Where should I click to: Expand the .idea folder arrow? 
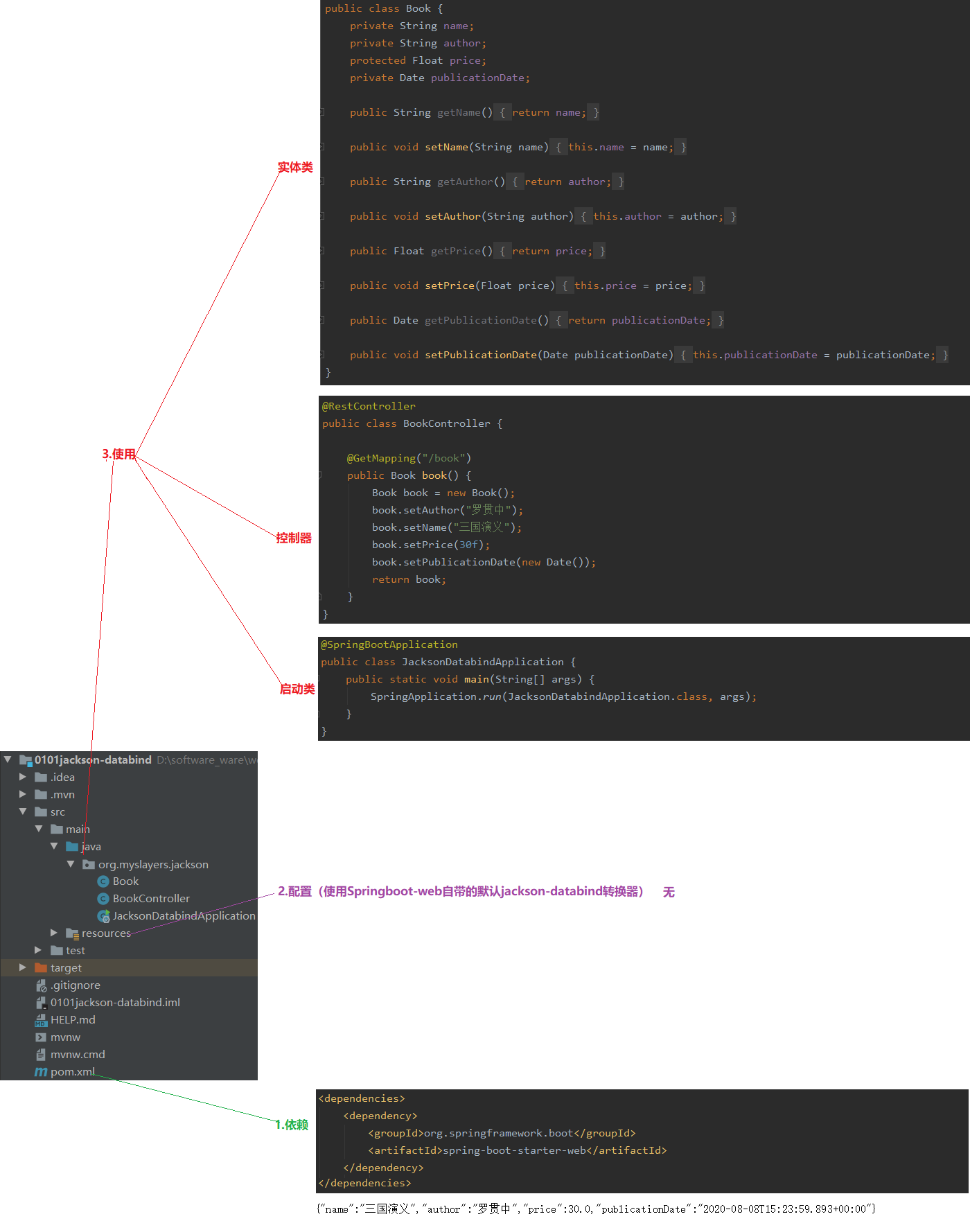pos(23,778)
